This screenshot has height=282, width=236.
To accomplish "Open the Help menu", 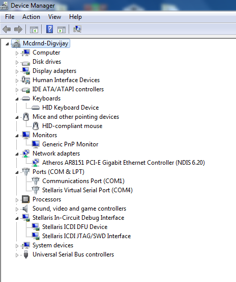I will tap(75, 17).
